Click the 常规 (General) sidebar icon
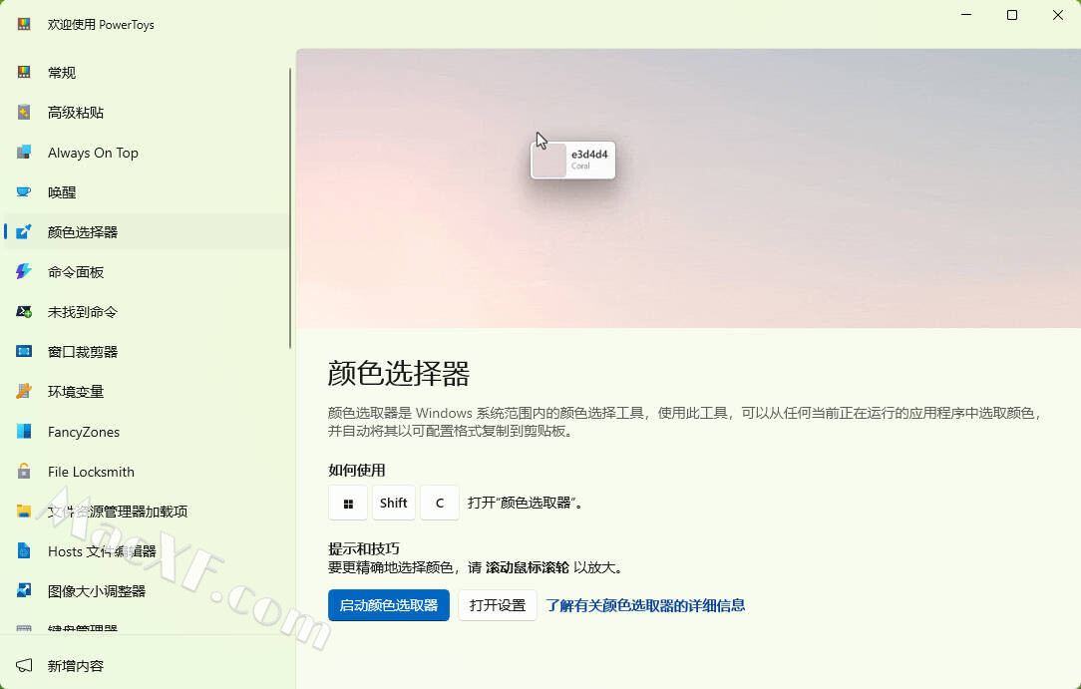The width and height of the screenshot is (1081, 689). pyautogui.click(x=24, y=73)
